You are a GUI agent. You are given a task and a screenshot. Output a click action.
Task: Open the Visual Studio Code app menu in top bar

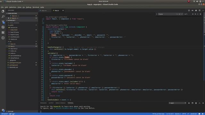pos(13,1)
